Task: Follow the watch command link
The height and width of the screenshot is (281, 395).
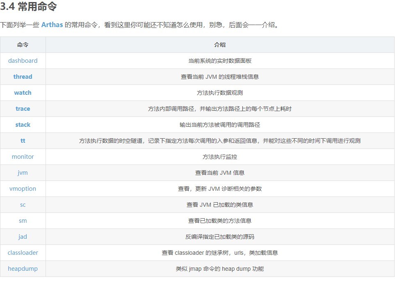Action: pos(23,93)
